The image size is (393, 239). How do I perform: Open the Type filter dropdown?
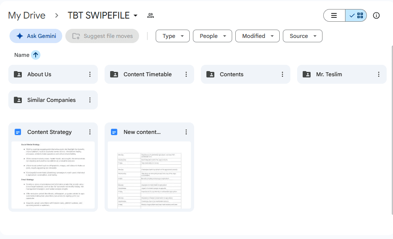click(173, 36)
